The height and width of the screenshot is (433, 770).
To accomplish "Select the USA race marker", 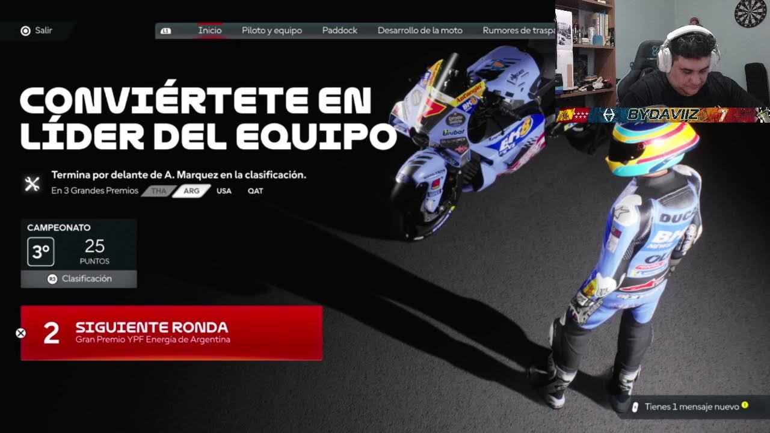I will [224, 191].
